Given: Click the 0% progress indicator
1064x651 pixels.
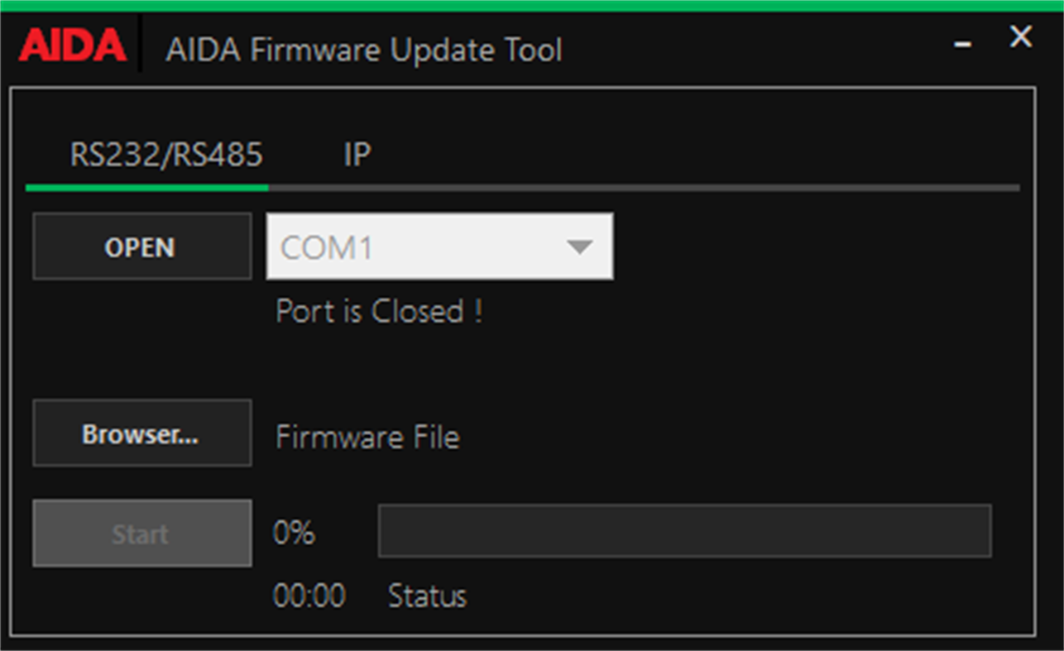Looking at the screenshot, I should tap(295, 532).
